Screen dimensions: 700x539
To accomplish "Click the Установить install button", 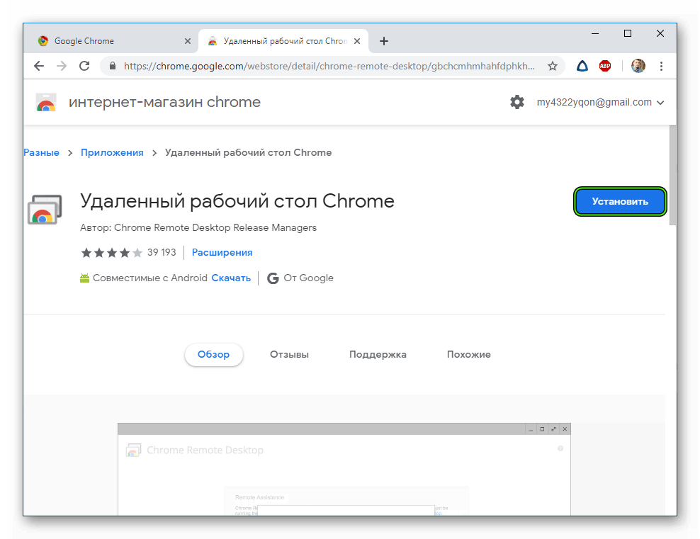I will (620, 201).
